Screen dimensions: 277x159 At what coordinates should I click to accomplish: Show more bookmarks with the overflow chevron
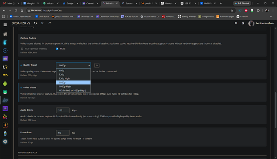[271, 16]
